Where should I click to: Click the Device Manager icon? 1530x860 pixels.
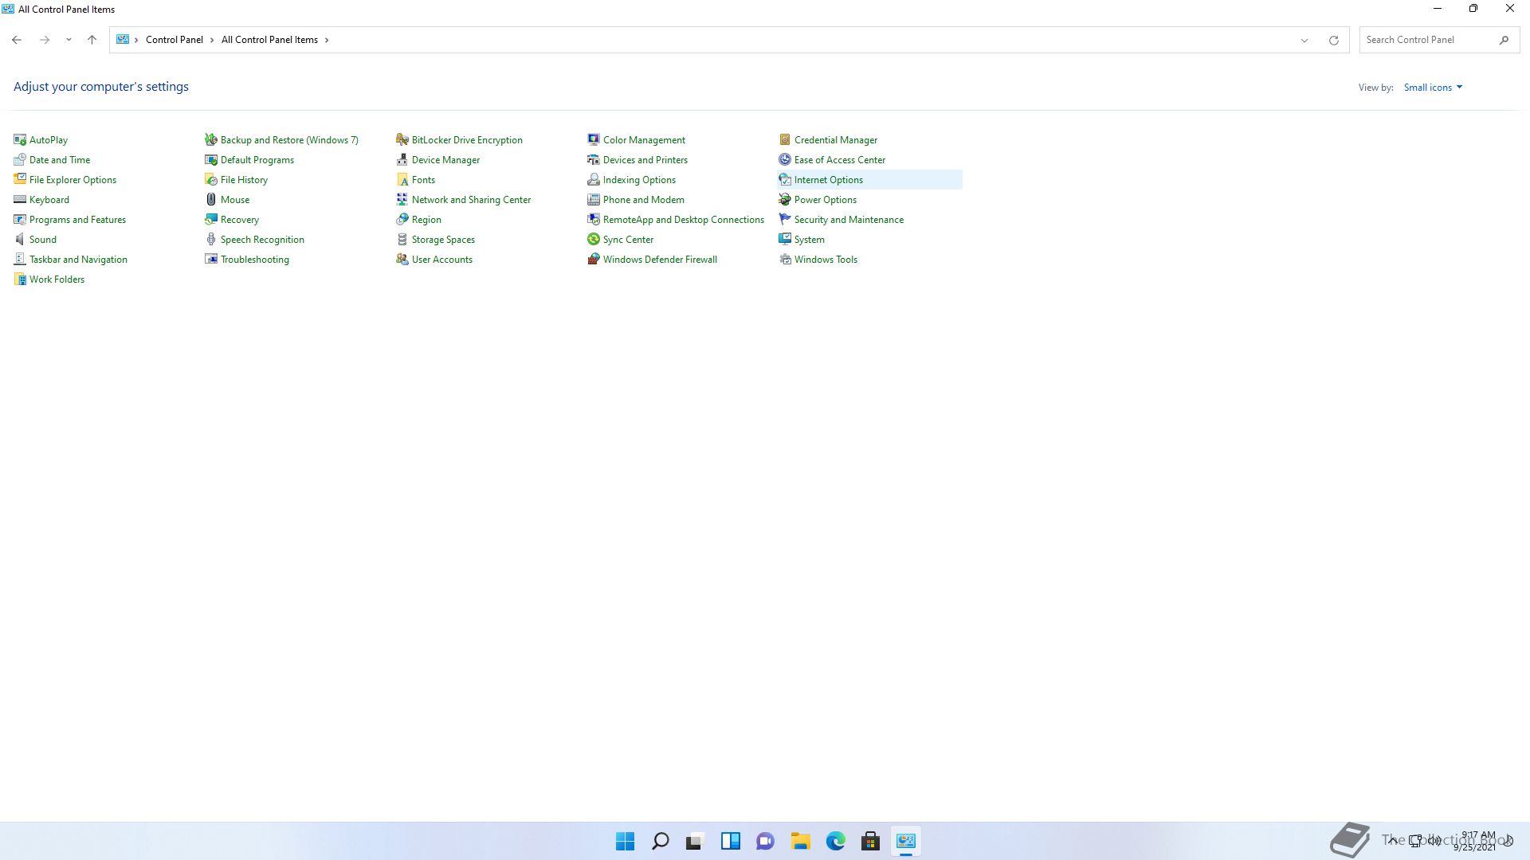tap(402, 160)
